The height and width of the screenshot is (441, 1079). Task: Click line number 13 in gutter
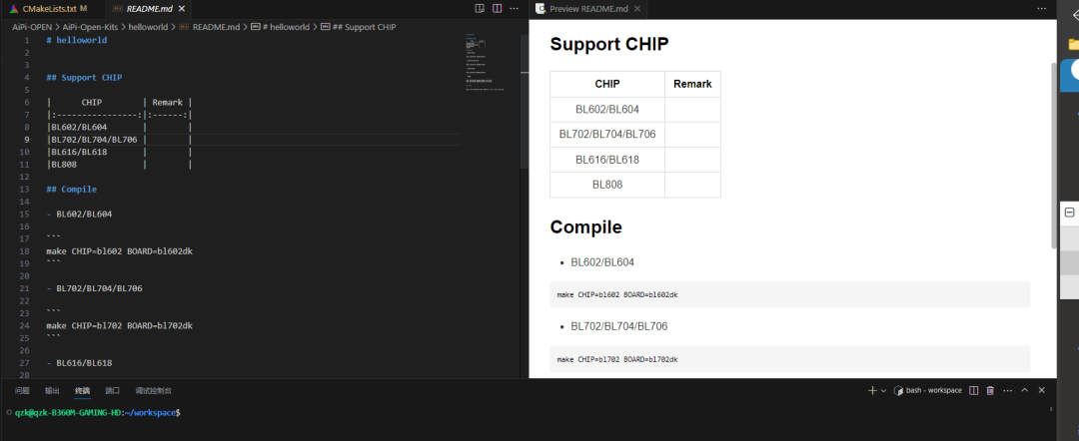click(x=25, y=189)
